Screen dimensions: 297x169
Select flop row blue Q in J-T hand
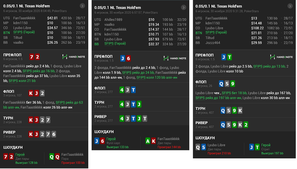click(221, 83)
